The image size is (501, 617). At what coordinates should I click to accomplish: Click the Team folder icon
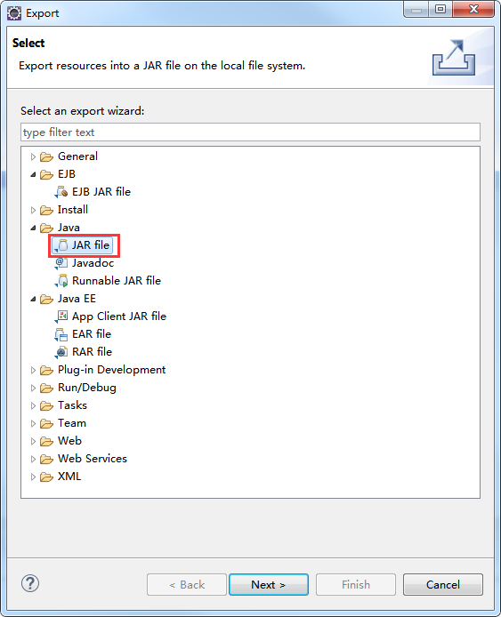(46, 423)
